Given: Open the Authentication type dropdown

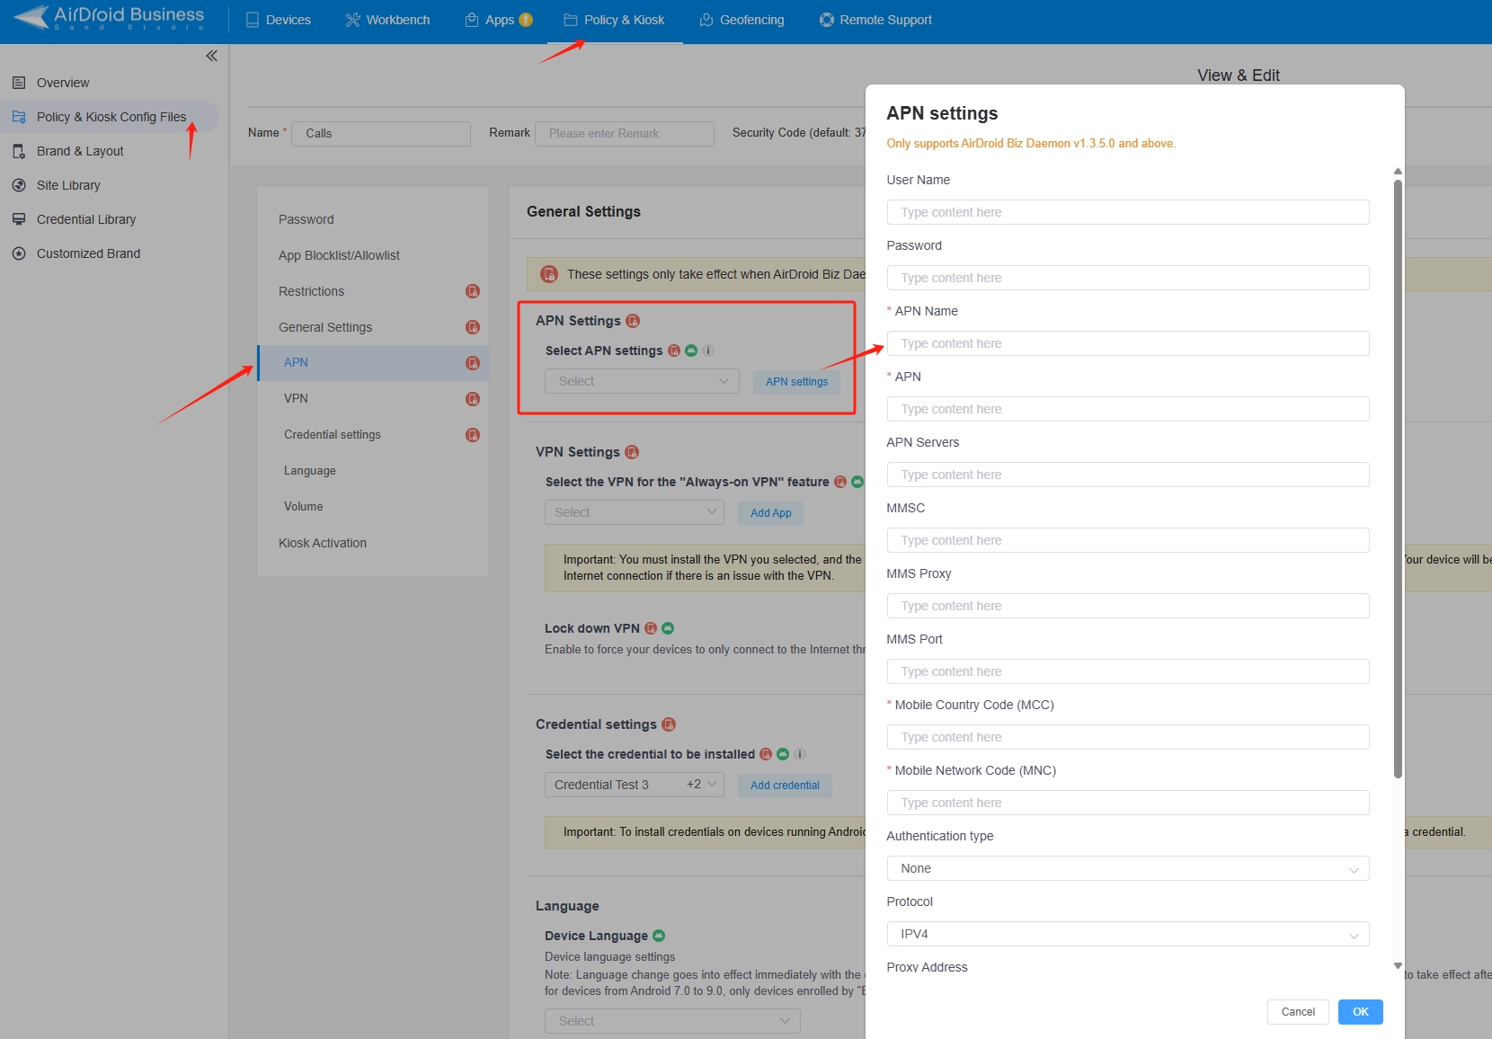Looking at the screenshot, I should point(1127,868).
